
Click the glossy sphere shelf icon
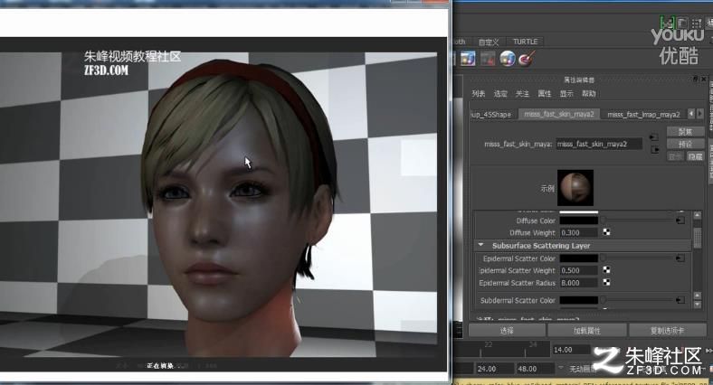click(x=508, y=59)
